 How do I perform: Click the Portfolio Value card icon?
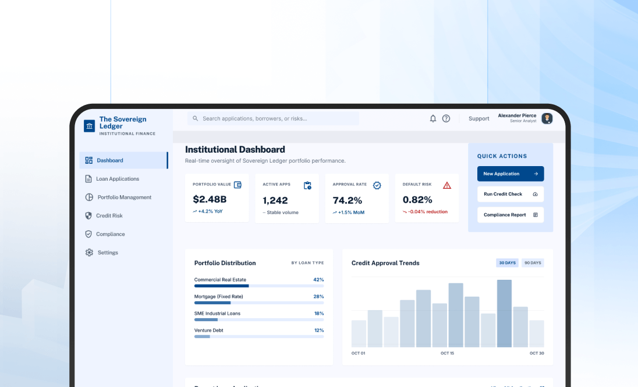[x=238, y=184]
